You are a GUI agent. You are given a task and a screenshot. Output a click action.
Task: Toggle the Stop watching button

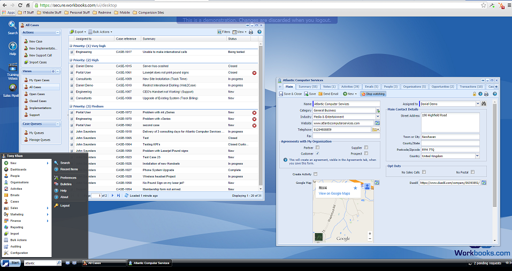[373, 94]
